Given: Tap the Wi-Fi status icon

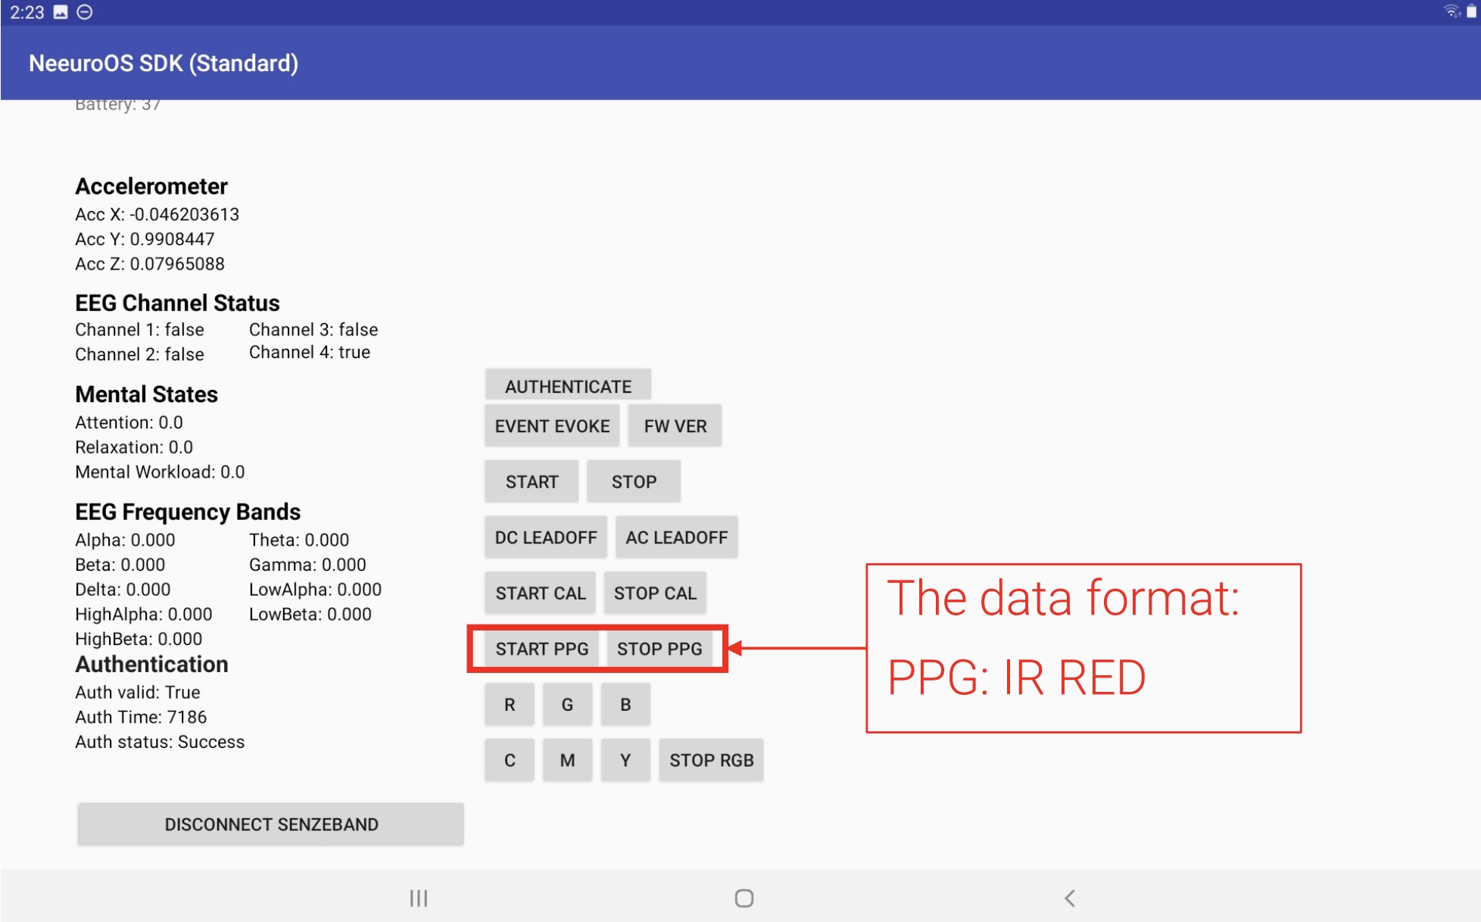Looking at the screenshot, I should tap(1450, 11).
